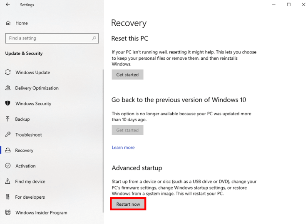Click the back arrow icon
Viewport: 308px width, 224px height.
click(8, 5)
